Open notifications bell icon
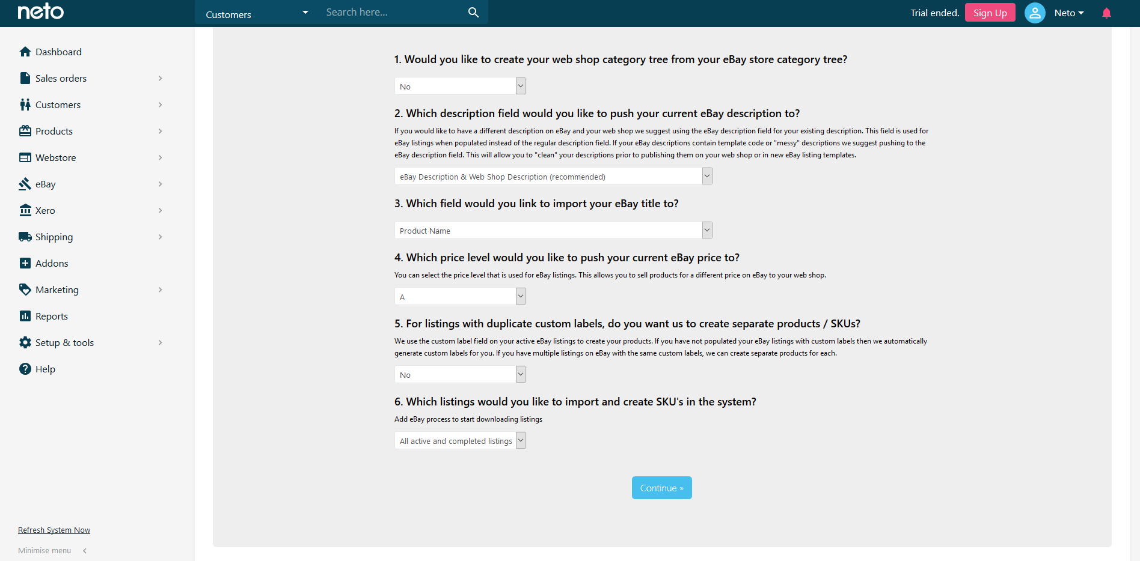Image resolution: width=1140 pixels, height=561 pixels. pos(1106,13)
